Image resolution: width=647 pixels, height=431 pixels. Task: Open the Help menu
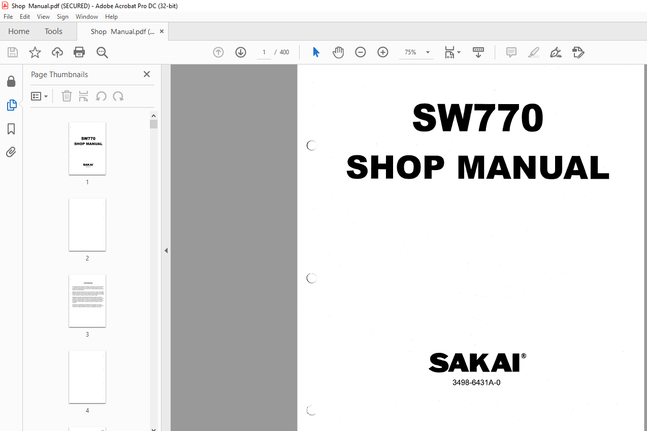pyautogui.click(x=111, y=17)
